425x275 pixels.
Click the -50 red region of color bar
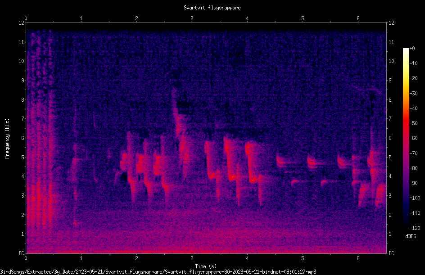pyautogui.click(x=406, y=123)
